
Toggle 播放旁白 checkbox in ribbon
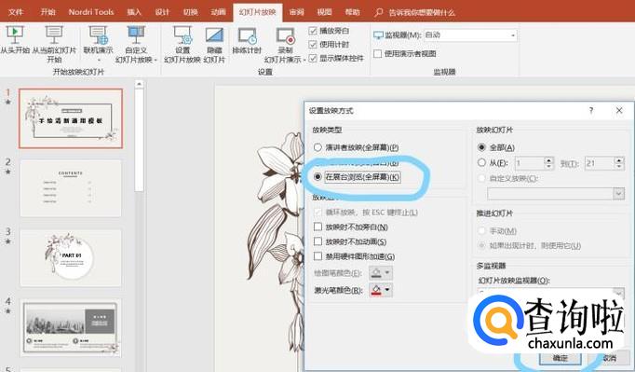pyautogui.click(x=313, y=31)
